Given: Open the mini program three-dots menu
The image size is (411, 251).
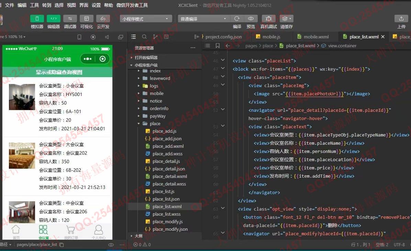Looking at the screenshot, I should coord(88,59).
